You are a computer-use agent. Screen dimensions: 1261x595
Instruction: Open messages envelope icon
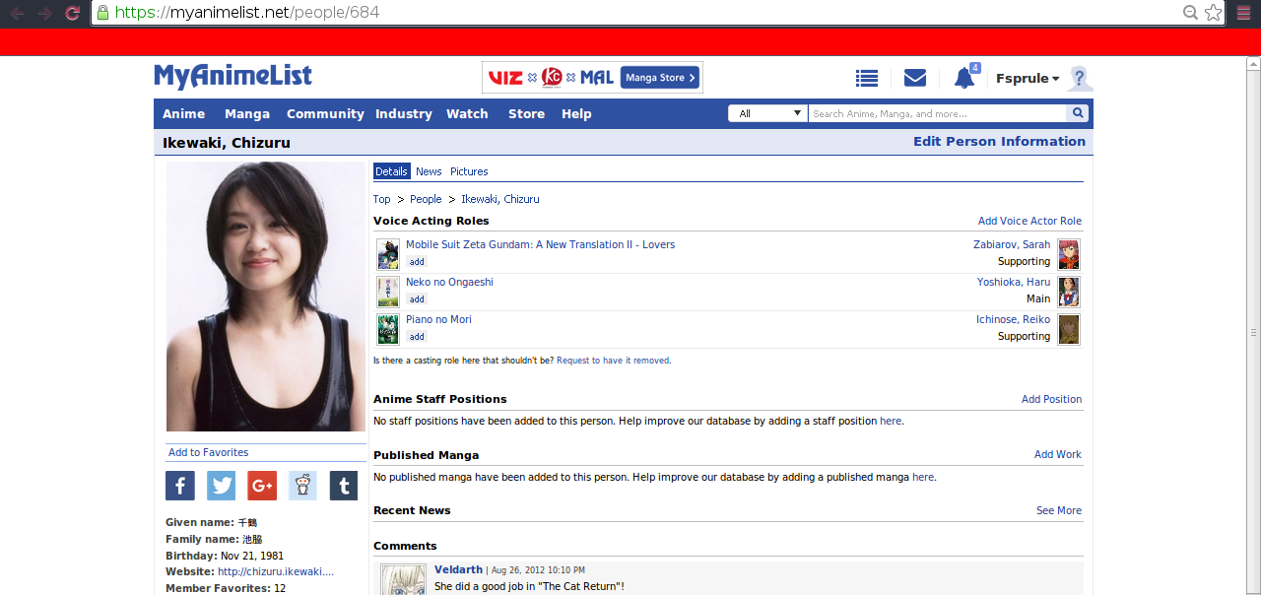click(915, 78)
